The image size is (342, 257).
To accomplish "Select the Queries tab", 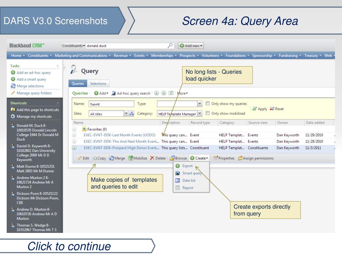I will pyautogui.click(x=77, y=83).
